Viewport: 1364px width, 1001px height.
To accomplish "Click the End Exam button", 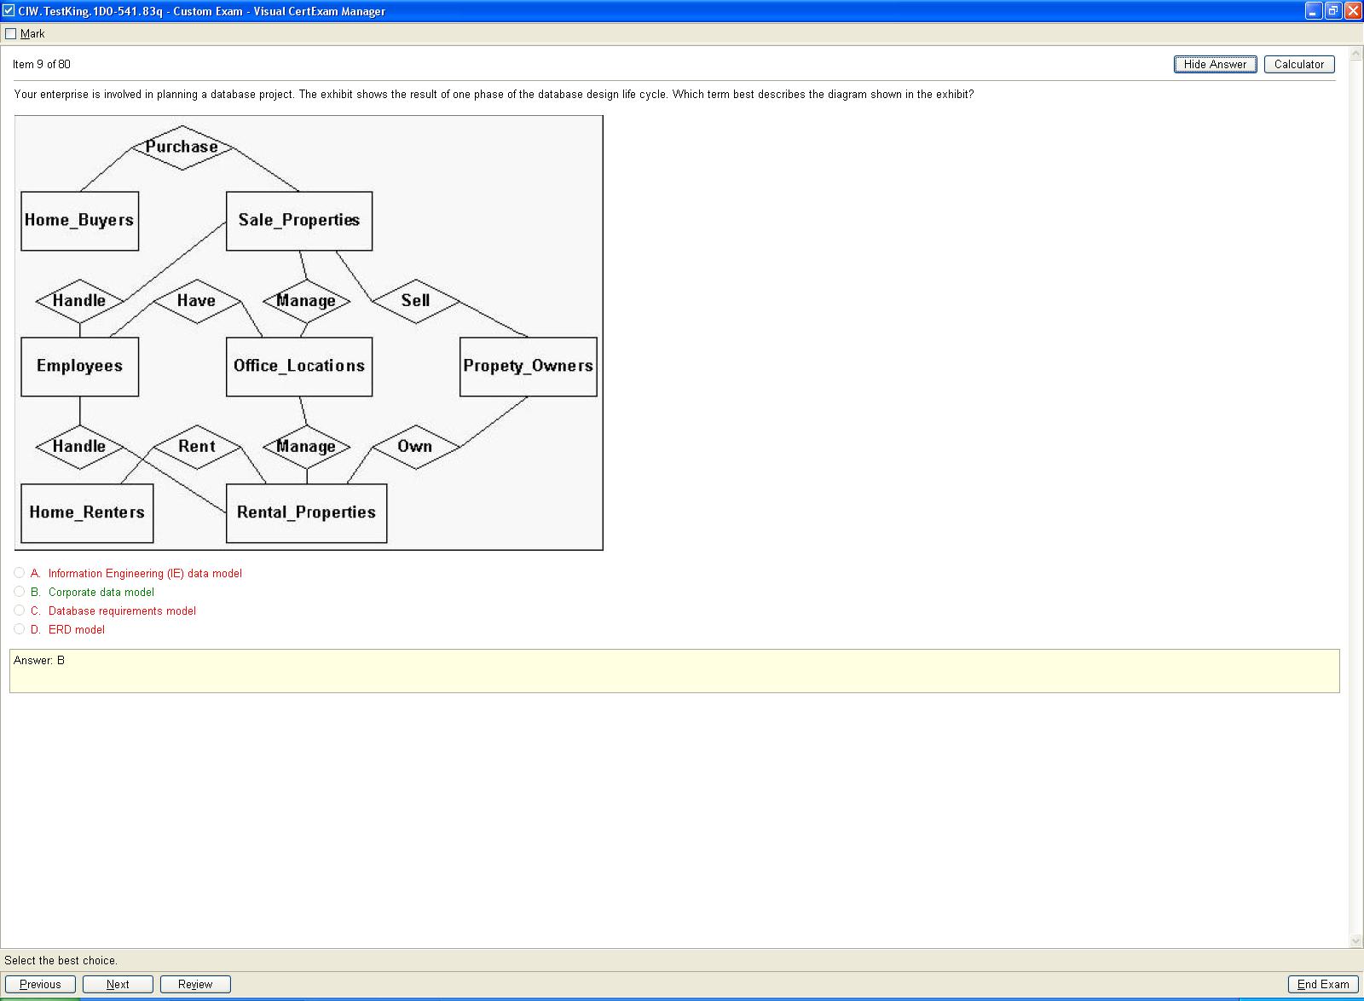I will pos(1322,984).
